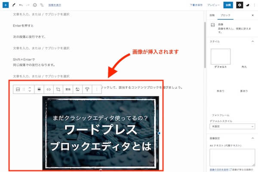
Task: Open the block toolbar more options menu
Action: tap(97, 89)
